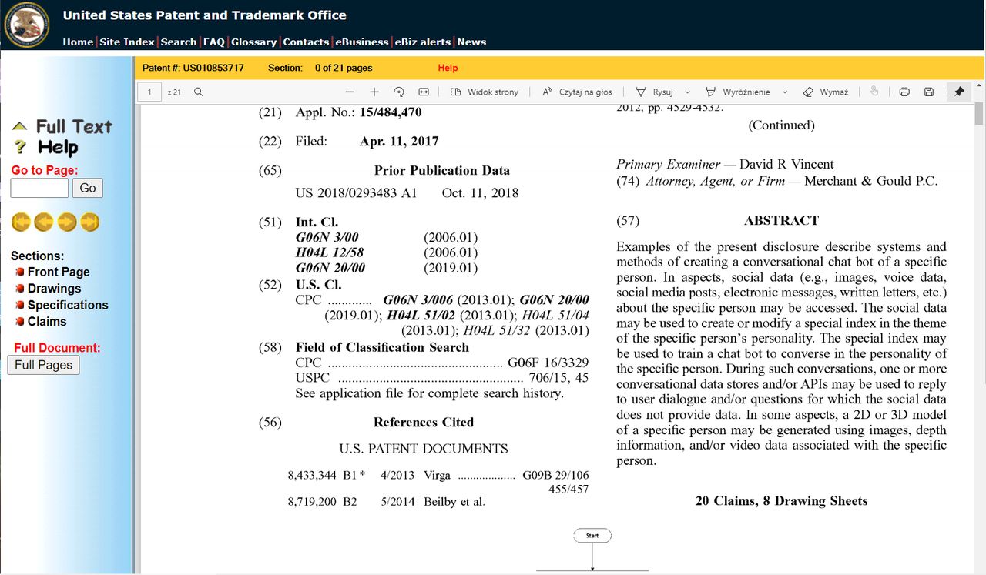Screen dimensions: 986x575
Task: Click the Appl. No. 15/484,470 text
Action: [x=358, y=112]
